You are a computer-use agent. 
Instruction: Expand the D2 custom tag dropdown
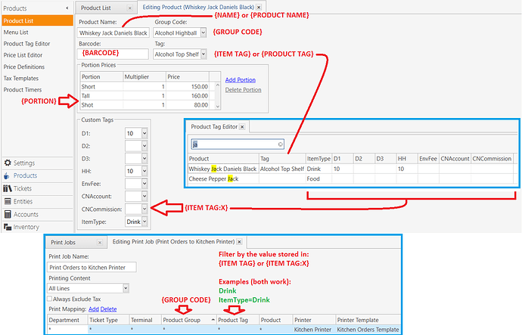click(144, 146)
